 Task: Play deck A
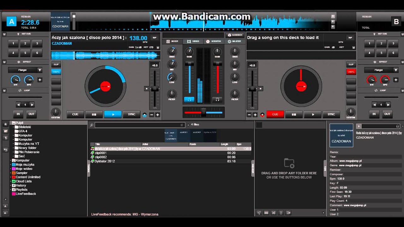click(x=113, y=114)
